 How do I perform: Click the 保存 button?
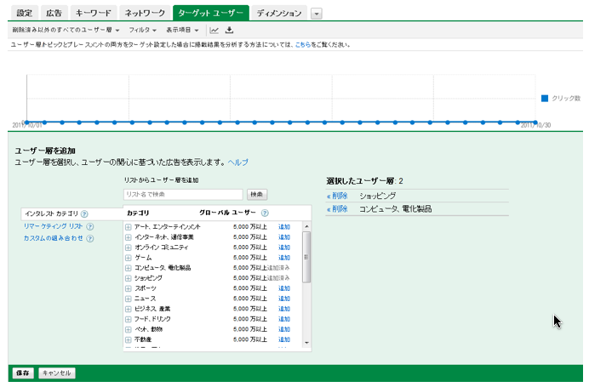click(23, 373)
